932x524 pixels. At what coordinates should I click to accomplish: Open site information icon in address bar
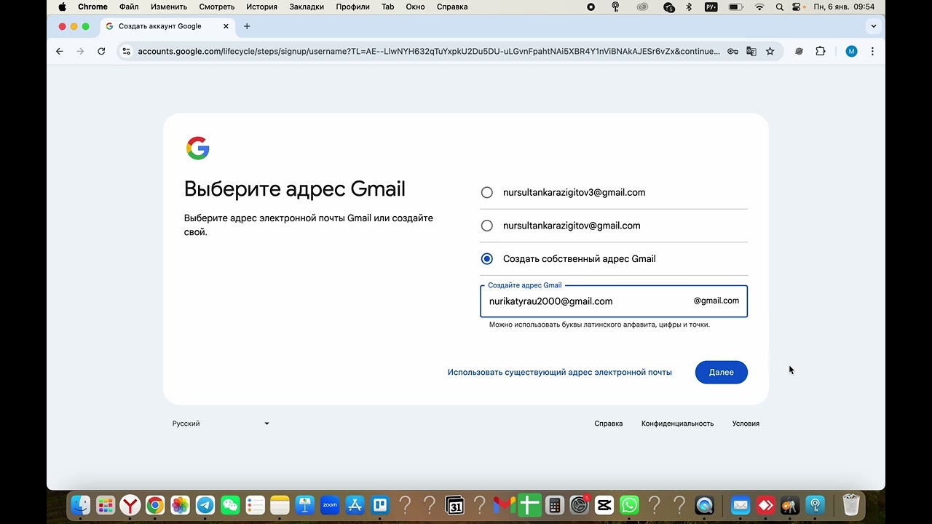pos(126,52)
